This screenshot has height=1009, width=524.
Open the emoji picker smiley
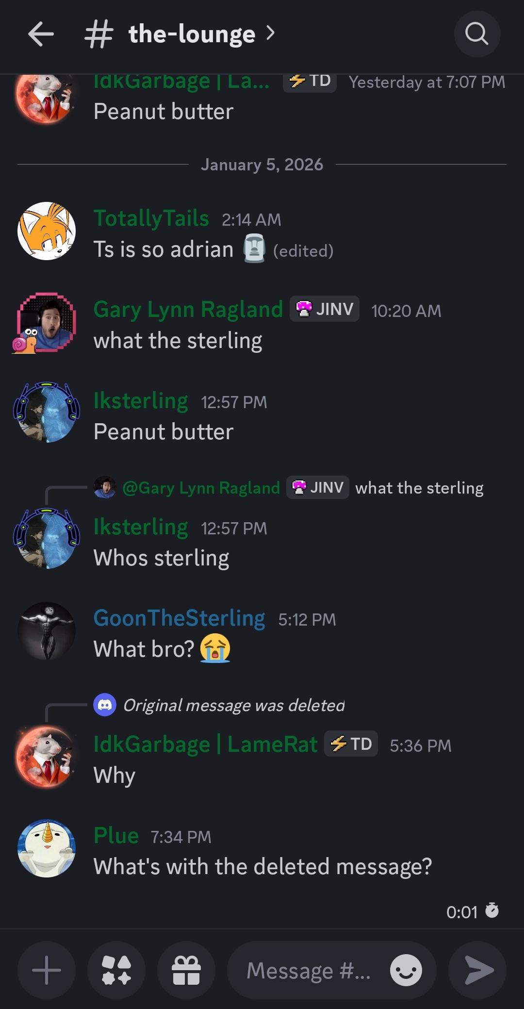pyautogui.click(x=406, y=970)
